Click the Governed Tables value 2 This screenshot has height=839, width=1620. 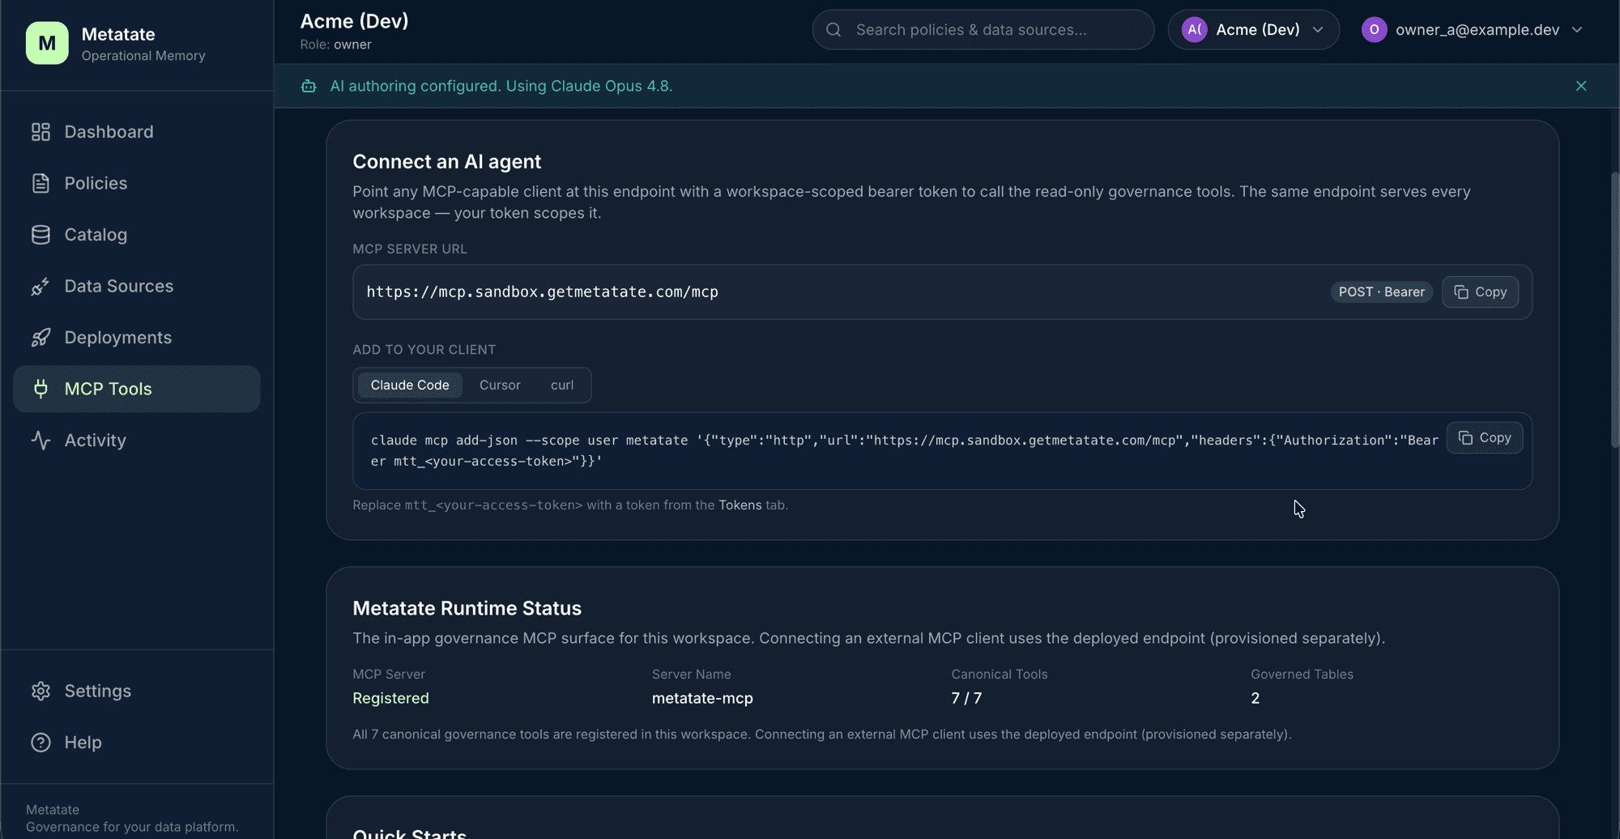point(1255,698)
